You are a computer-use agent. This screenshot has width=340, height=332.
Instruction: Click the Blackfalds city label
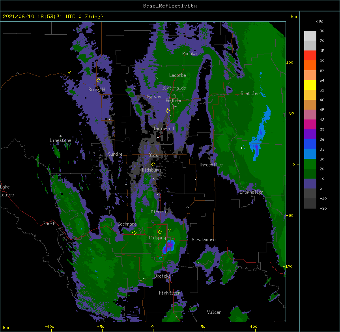click(x=174, y=88)
